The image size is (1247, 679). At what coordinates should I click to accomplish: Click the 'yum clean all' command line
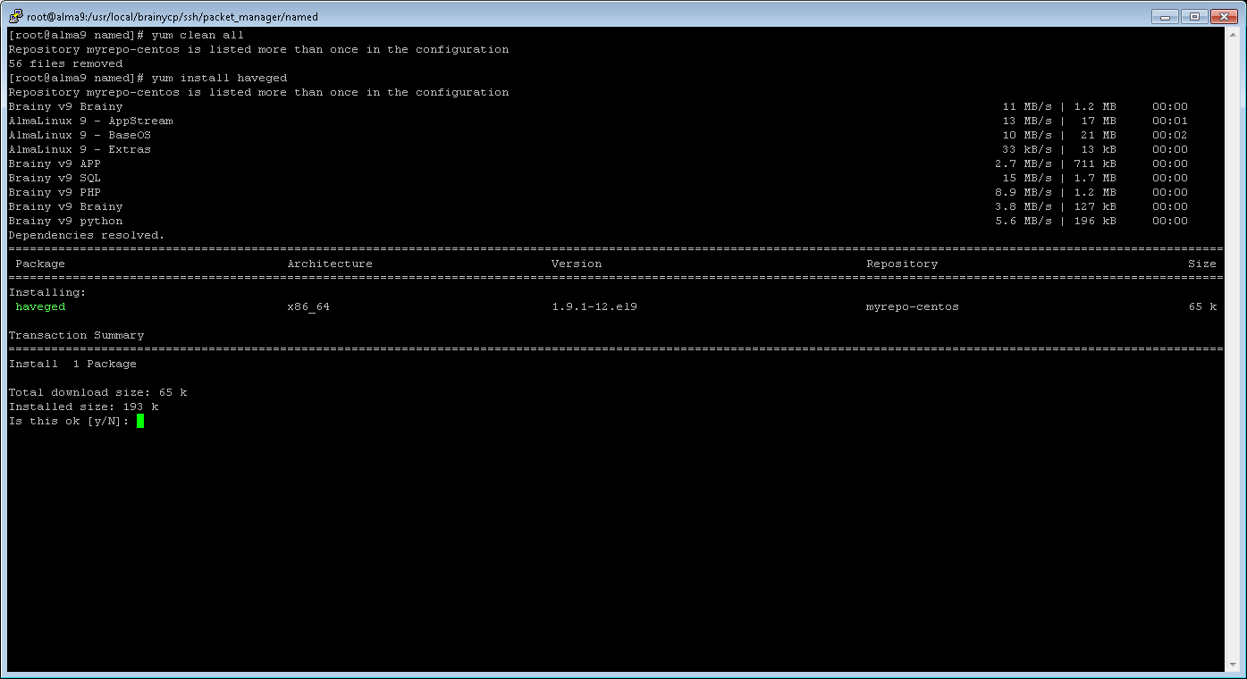(x=198, y=35)
